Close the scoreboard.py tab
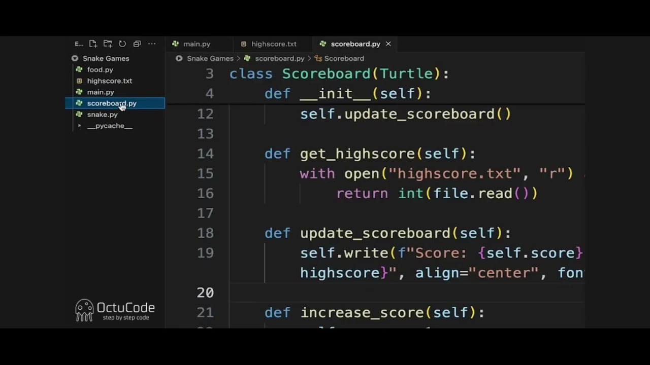The height and width of the screenshot is (365, 650). 388,44
